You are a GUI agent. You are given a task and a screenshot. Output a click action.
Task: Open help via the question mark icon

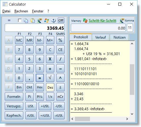click(53, 21)
